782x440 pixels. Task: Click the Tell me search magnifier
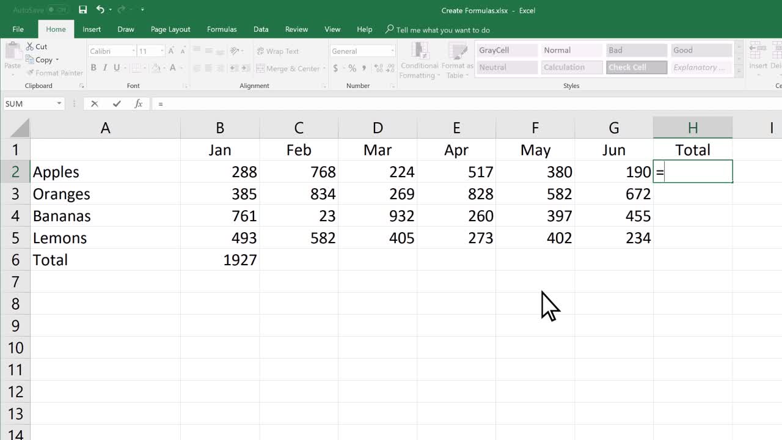pyautogui.click(x=390, y=29)
